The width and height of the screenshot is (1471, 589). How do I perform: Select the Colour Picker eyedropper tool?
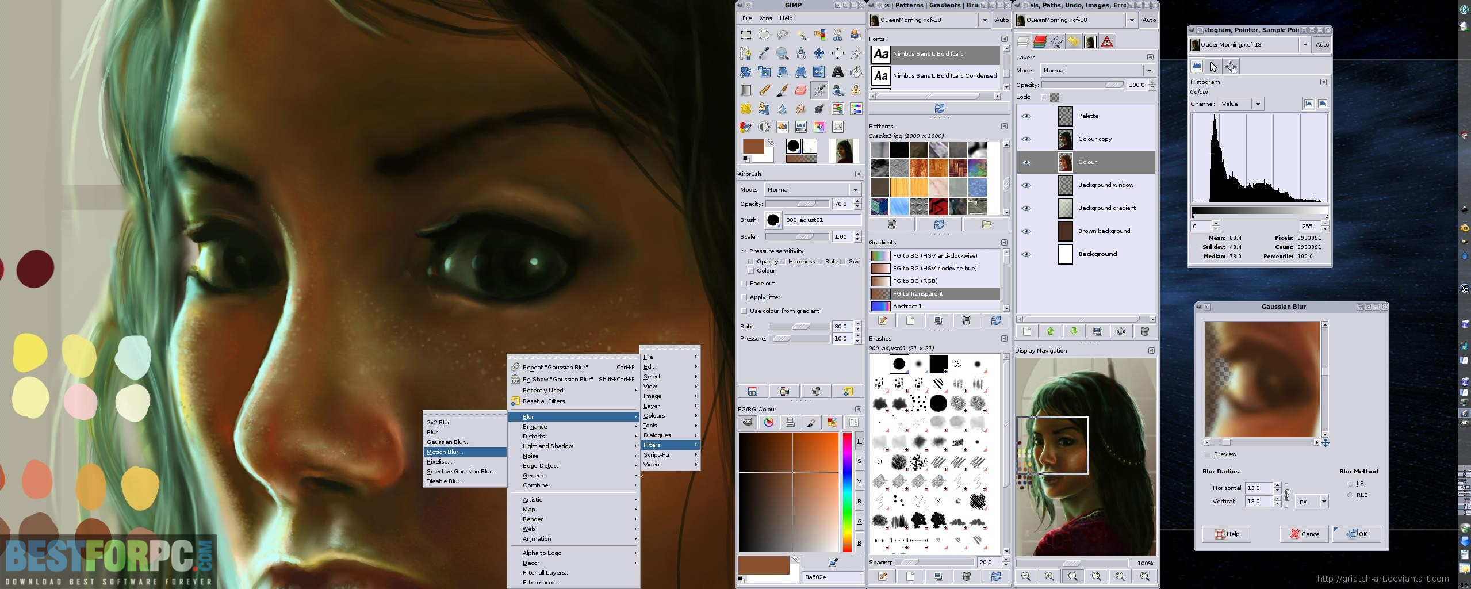(x=764, y=53)
